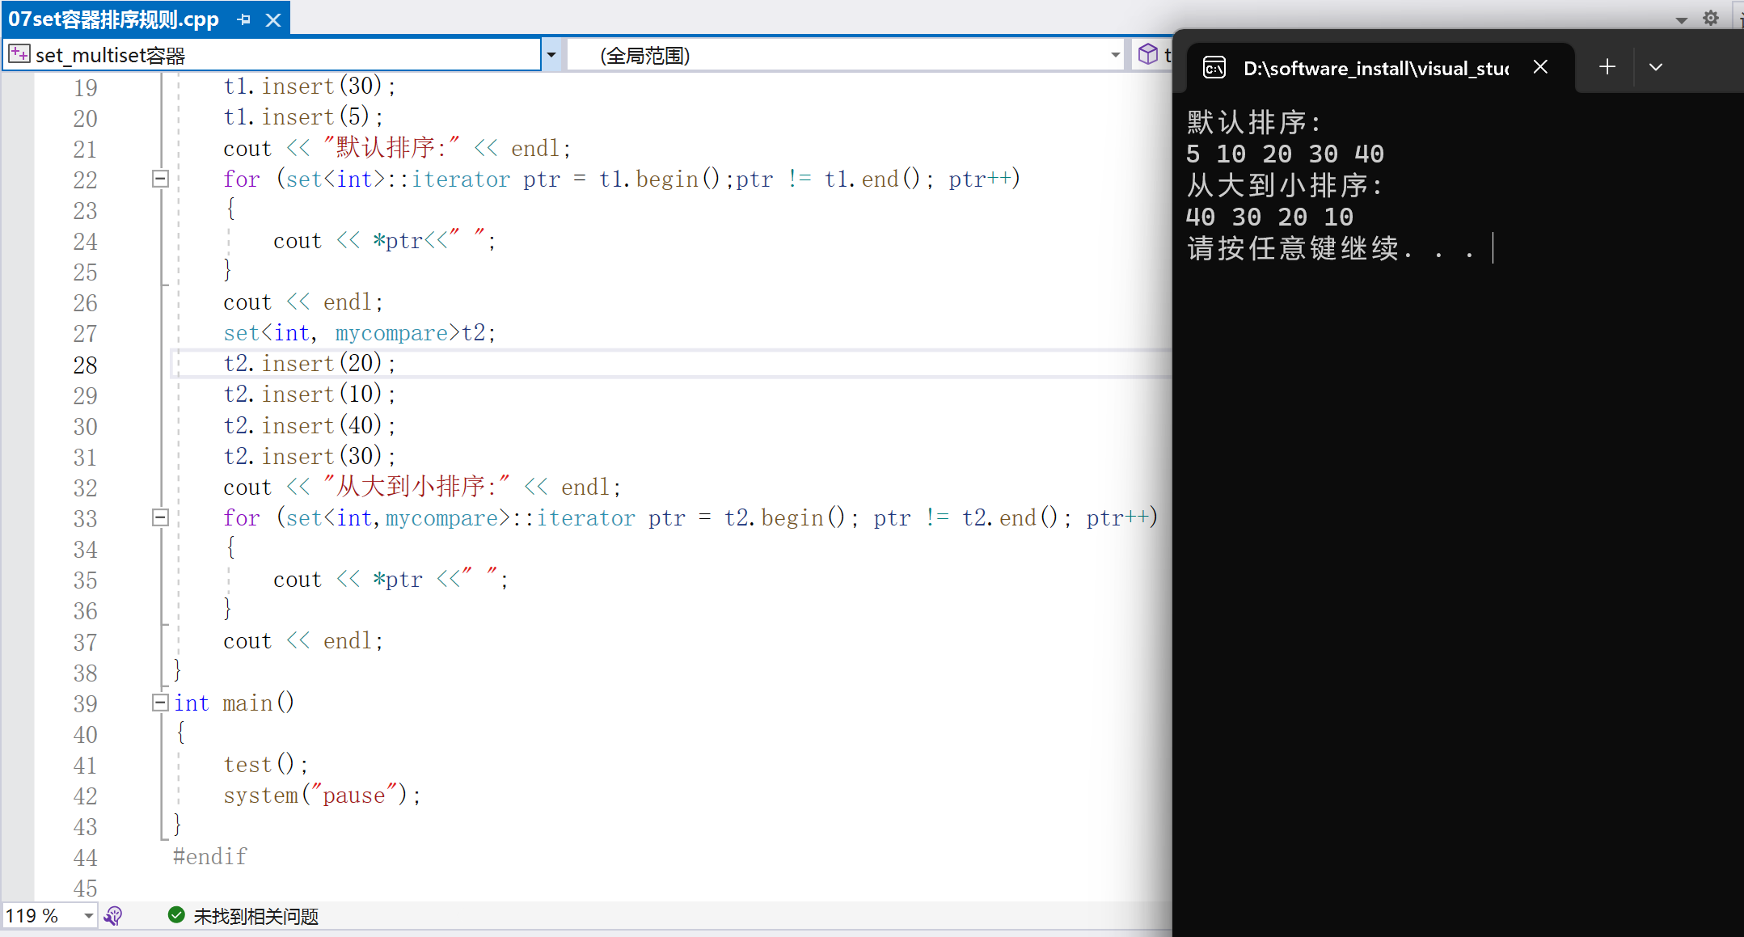Collapse the for loop fold at line 22
Image resolution: width=1744 pixels, height=937 pixels.
coord(160,178)
